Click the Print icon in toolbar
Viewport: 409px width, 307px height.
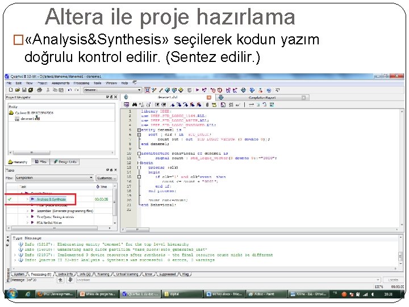point(39,90)
